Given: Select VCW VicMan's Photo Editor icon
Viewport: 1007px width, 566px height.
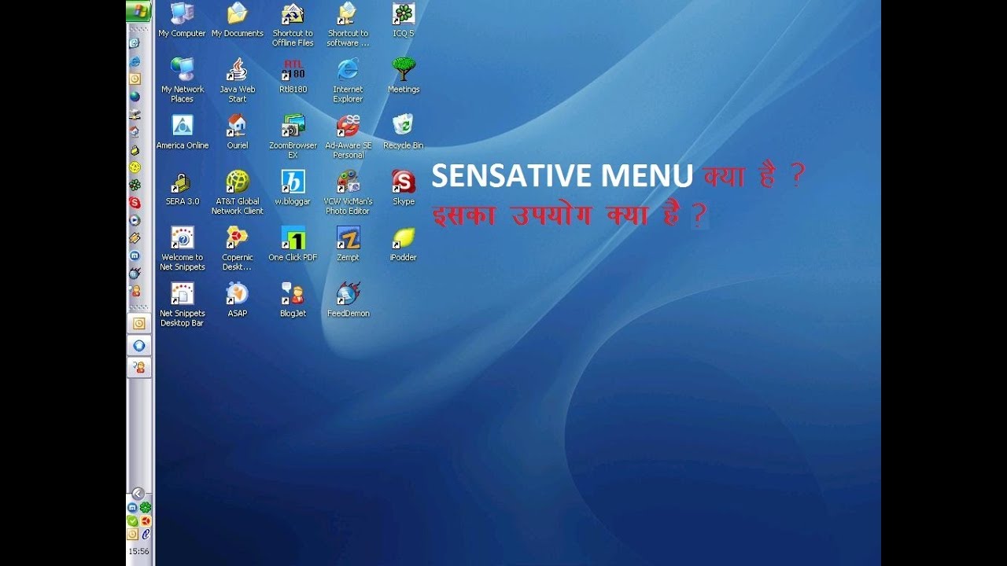Looking at the screenshot, I should [348, 192].
